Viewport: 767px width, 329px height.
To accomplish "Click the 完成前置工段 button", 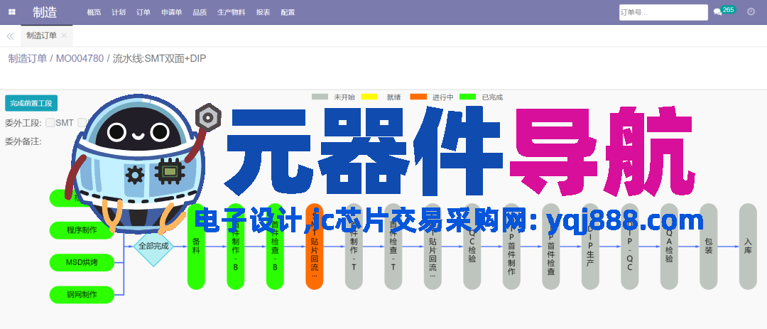I will tap(31, 103).
